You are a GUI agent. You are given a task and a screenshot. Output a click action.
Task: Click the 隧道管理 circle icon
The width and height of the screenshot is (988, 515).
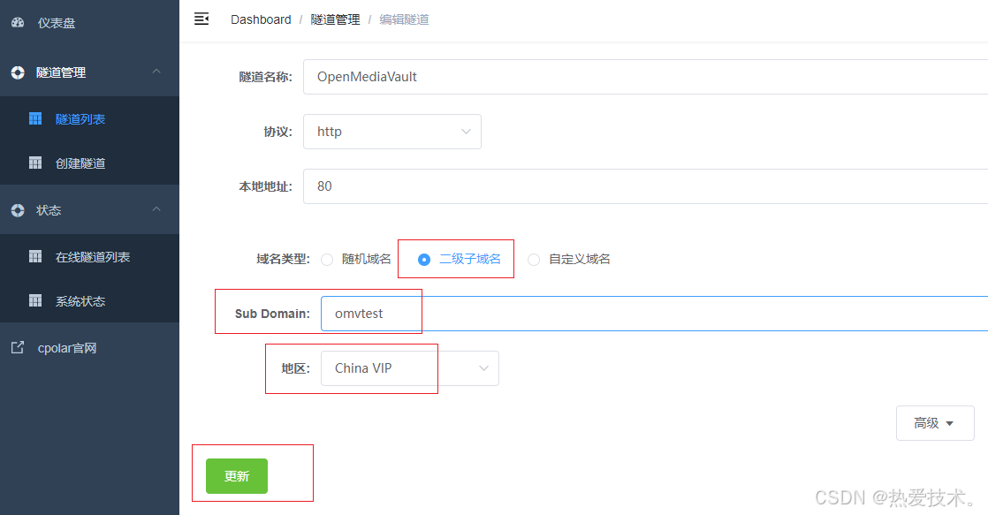click(18, 72)
